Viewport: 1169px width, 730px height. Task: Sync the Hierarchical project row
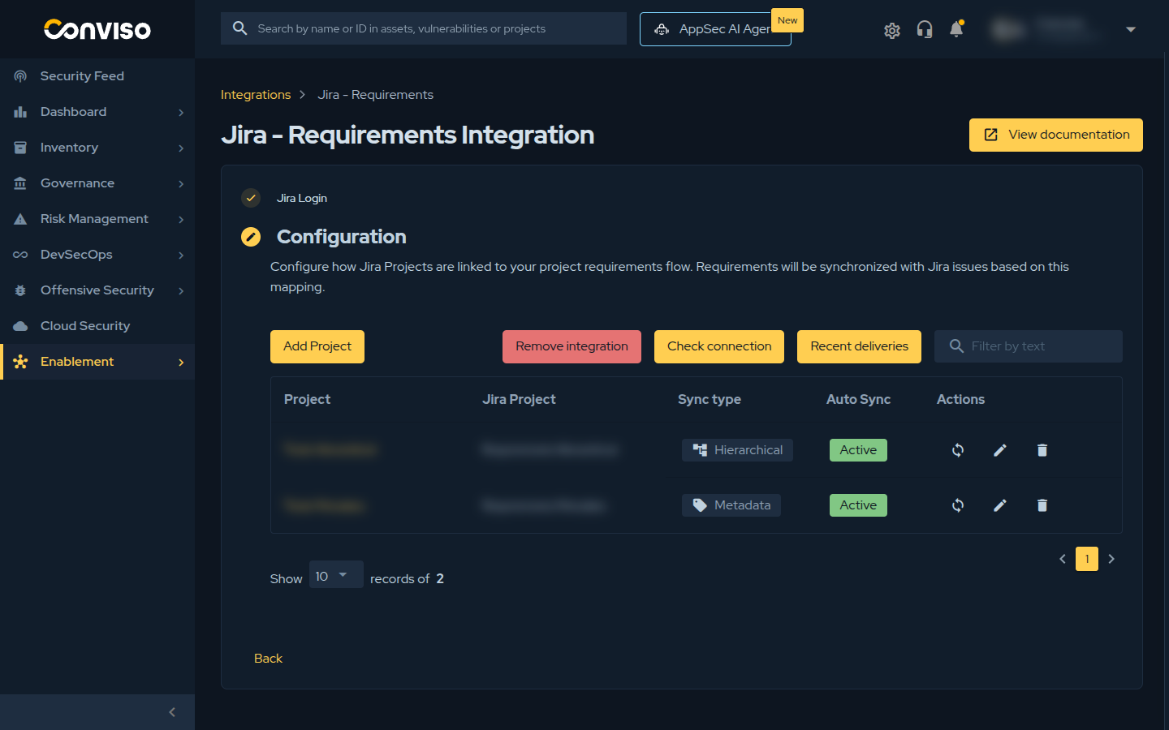coord(958,450)
